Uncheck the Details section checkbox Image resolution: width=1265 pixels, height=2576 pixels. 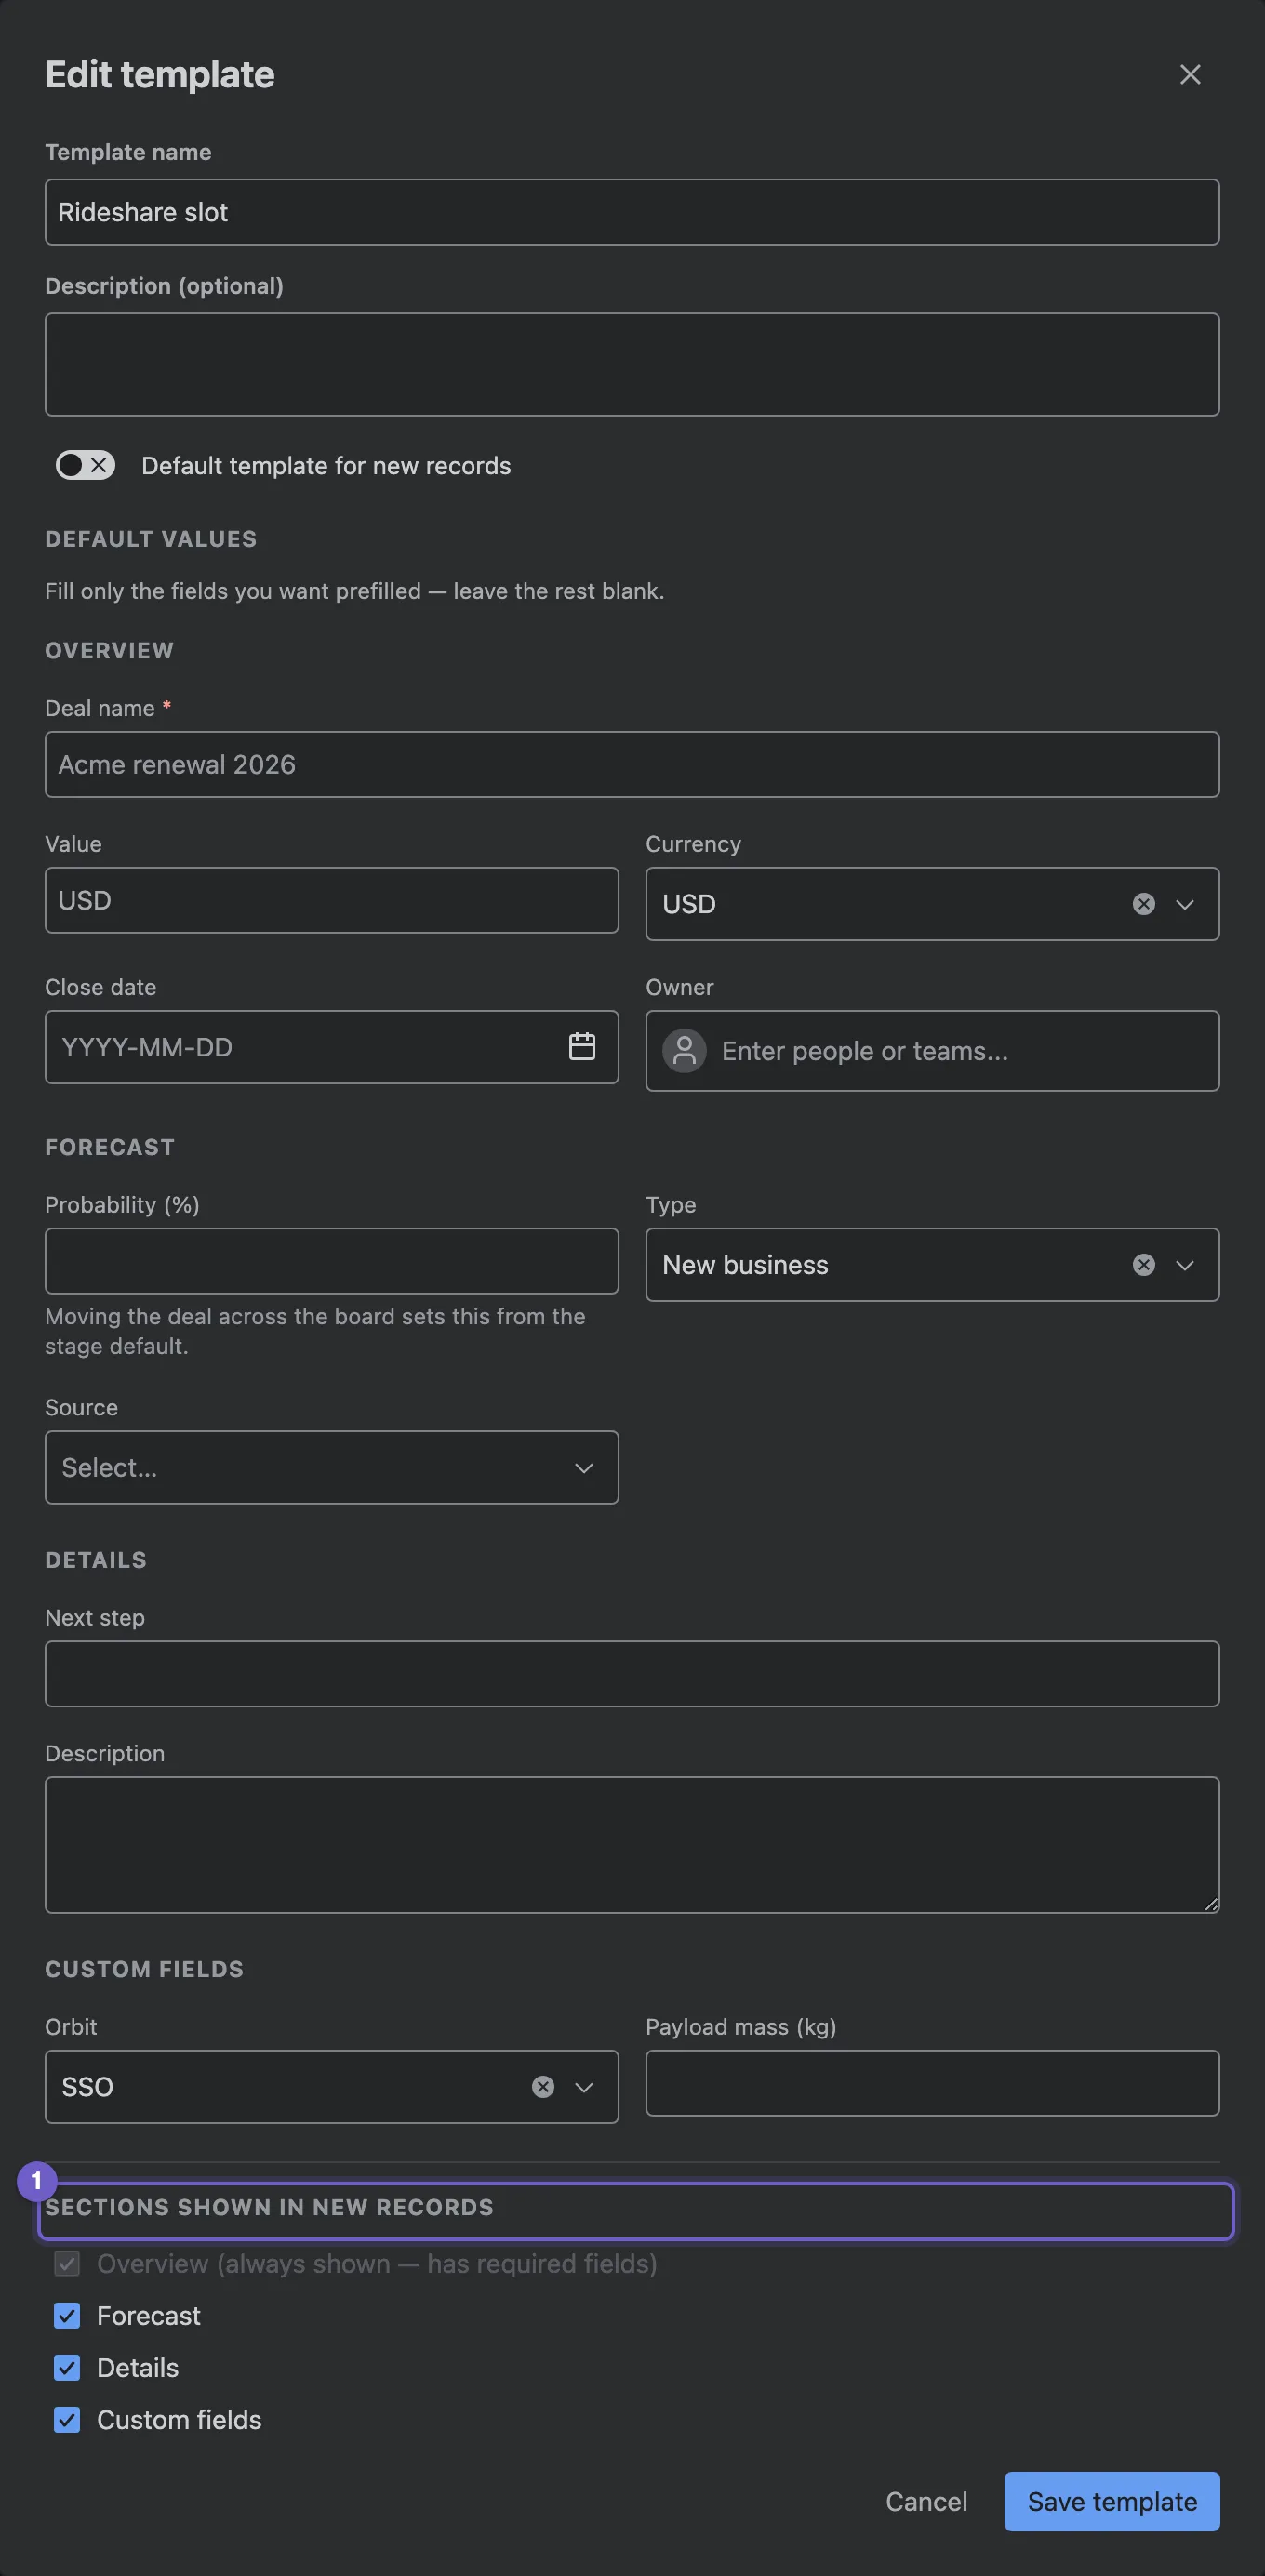[67, 2367]
